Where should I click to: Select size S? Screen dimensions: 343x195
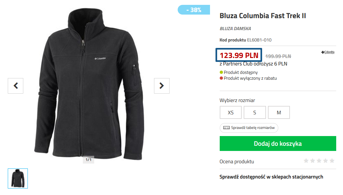(x=255, y=113)
